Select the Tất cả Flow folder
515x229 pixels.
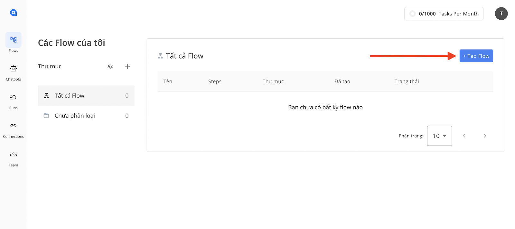[x=86, y=96]
